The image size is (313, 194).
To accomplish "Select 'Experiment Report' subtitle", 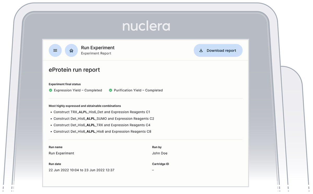I will (x=96, y=53).
